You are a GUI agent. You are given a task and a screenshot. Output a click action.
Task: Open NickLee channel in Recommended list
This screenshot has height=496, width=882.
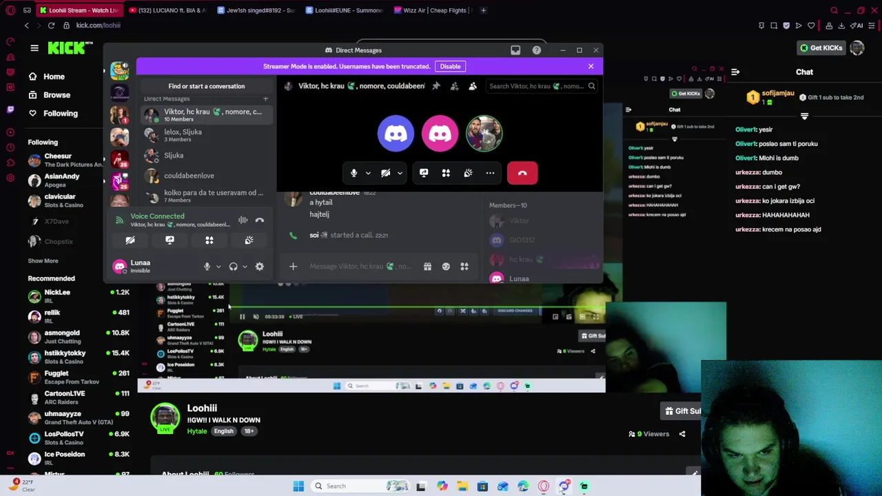78,296
